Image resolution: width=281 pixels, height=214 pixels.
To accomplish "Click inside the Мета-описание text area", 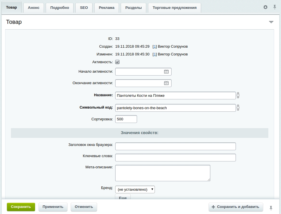I will point(162,173).
